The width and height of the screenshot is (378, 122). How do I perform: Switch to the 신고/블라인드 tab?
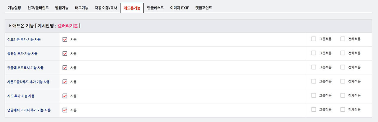[x=38, y=8]
